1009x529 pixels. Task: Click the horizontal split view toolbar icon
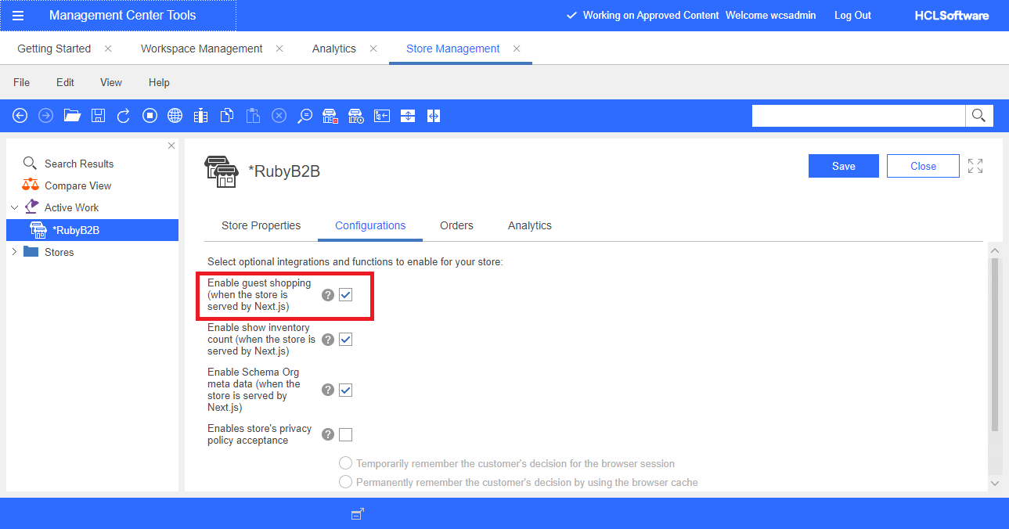pyautogui.click(x=408, y=116)
